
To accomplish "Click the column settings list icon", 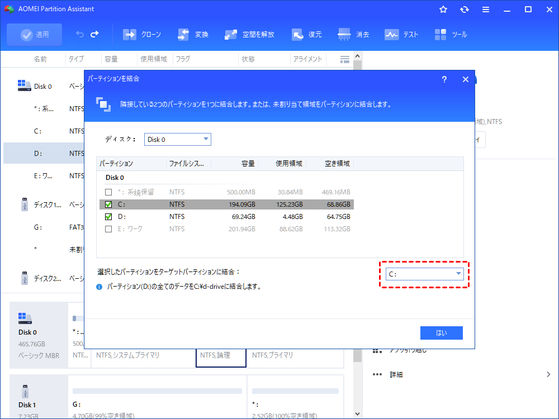I will click(x=345, y=60).
